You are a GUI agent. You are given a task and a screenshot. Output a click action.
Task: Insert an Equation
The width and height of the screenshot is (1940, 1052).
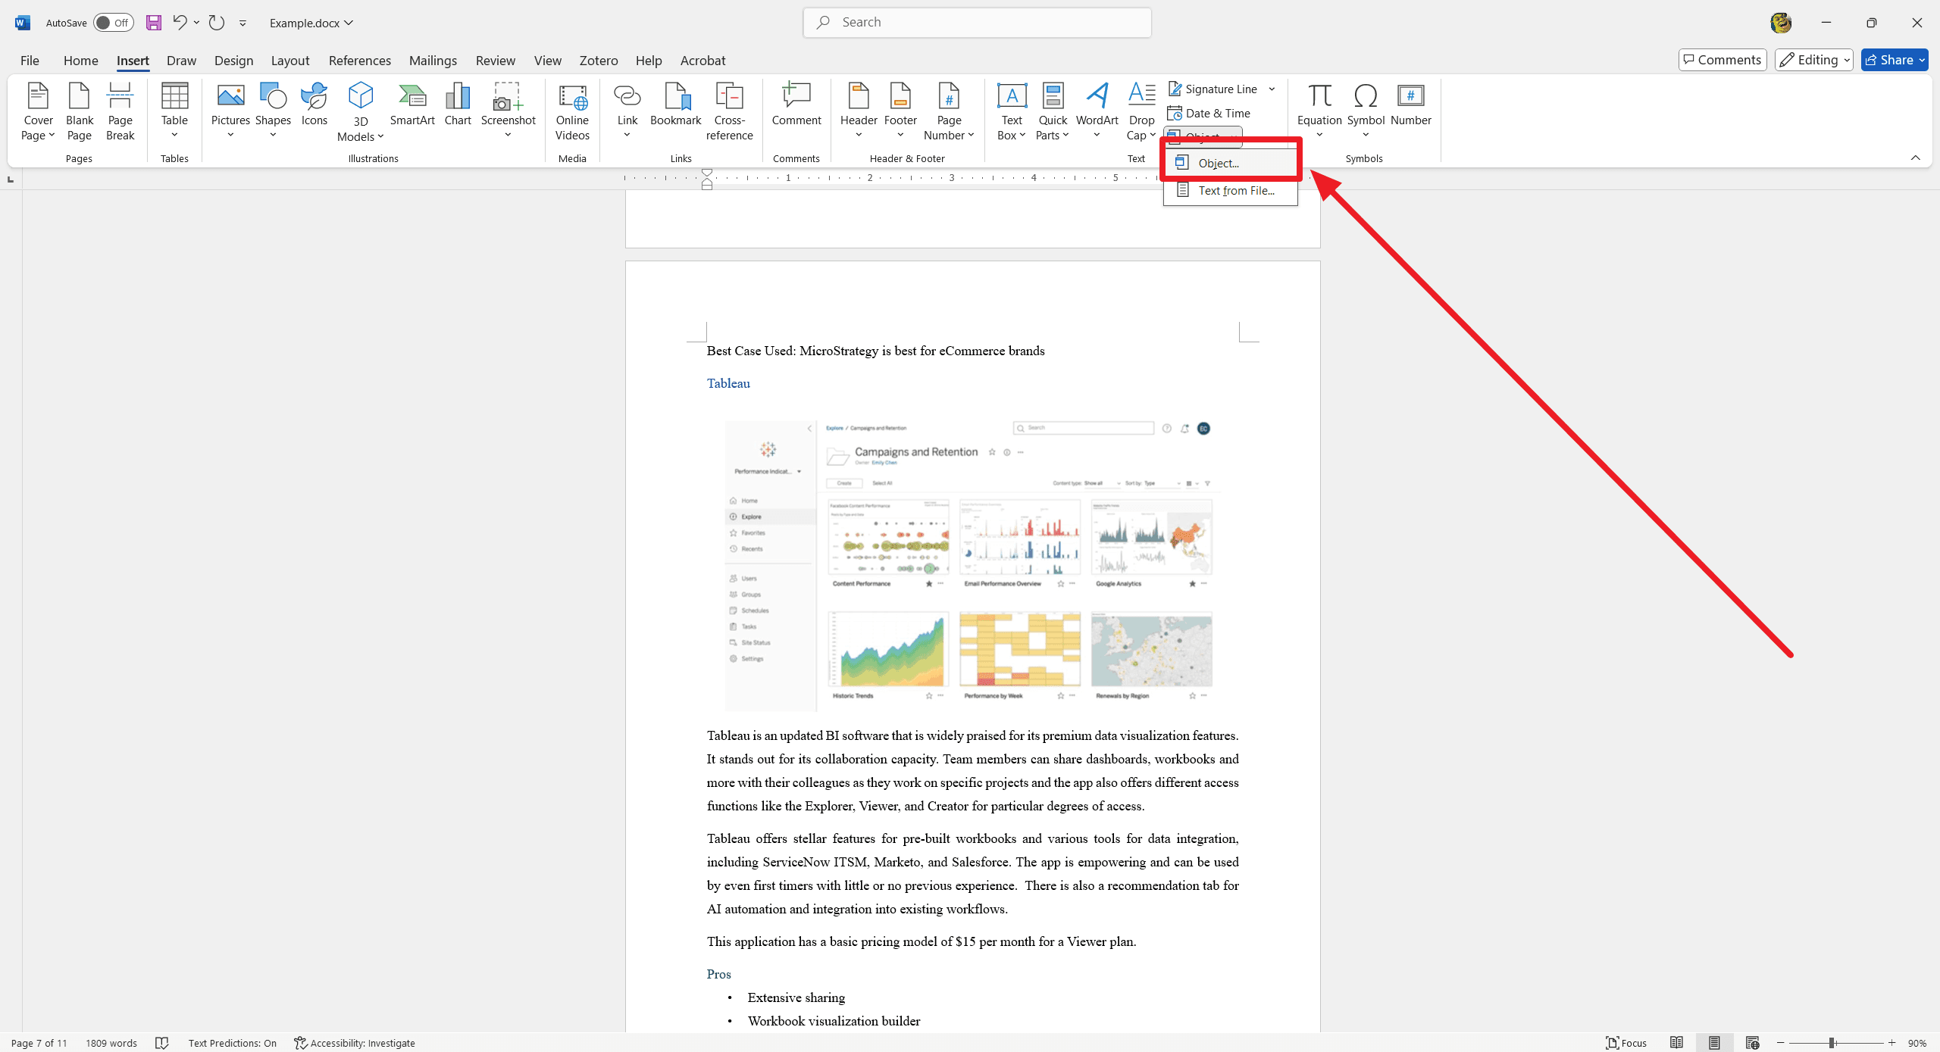[x=1319, y=111]
